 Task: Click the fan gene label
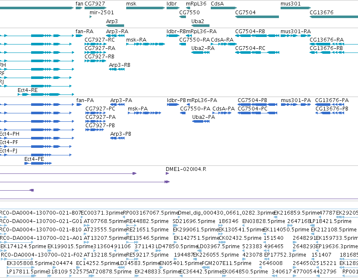pos(79,4)
